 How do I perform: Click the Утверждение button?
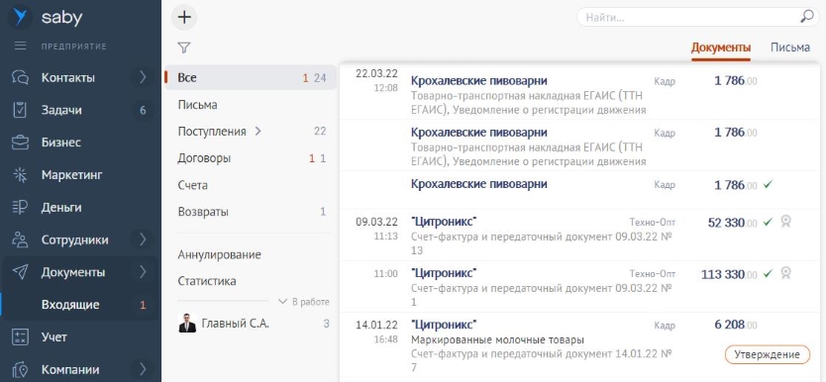click(x=768, y=354)
